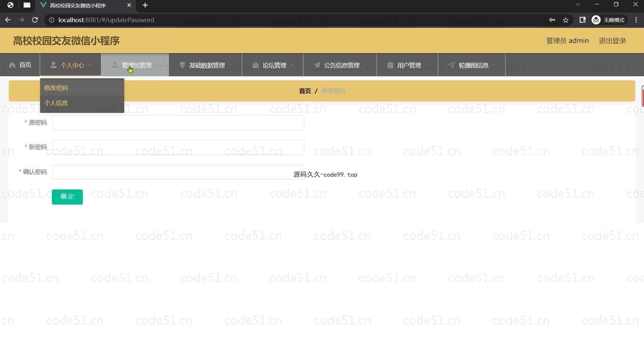Image resolution: width=644 pixels, height=342 pixels.
Task: Expand the 轮播图信息 dropdown chevron
Action: tap(494, 65)
